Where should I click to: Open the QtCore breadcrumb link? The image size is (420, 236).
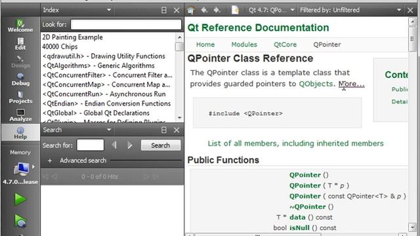[285, 45]
